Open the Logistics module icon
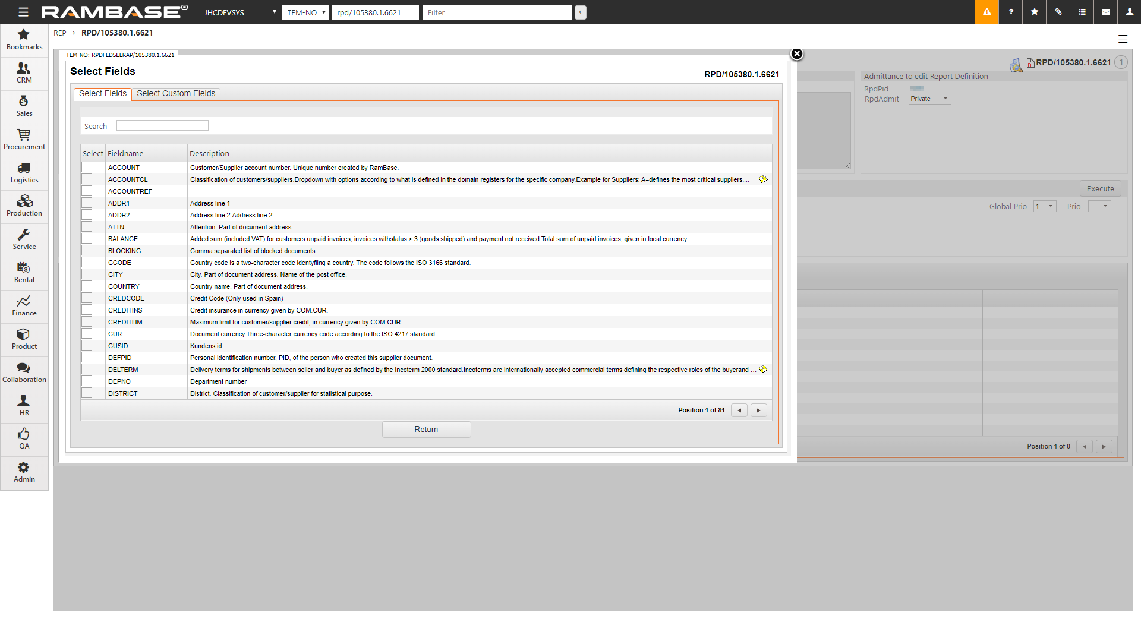The image size is (1141, 628). (x=24, y=173)
